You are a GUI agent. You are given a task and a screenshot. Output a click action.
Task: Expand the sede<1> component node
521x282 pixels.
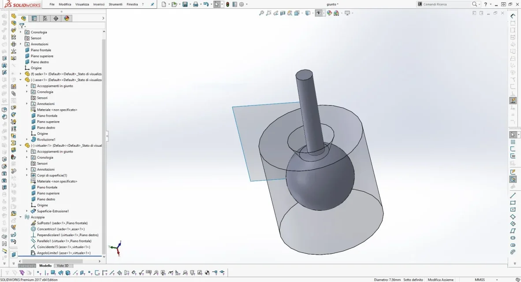point(21,74)
